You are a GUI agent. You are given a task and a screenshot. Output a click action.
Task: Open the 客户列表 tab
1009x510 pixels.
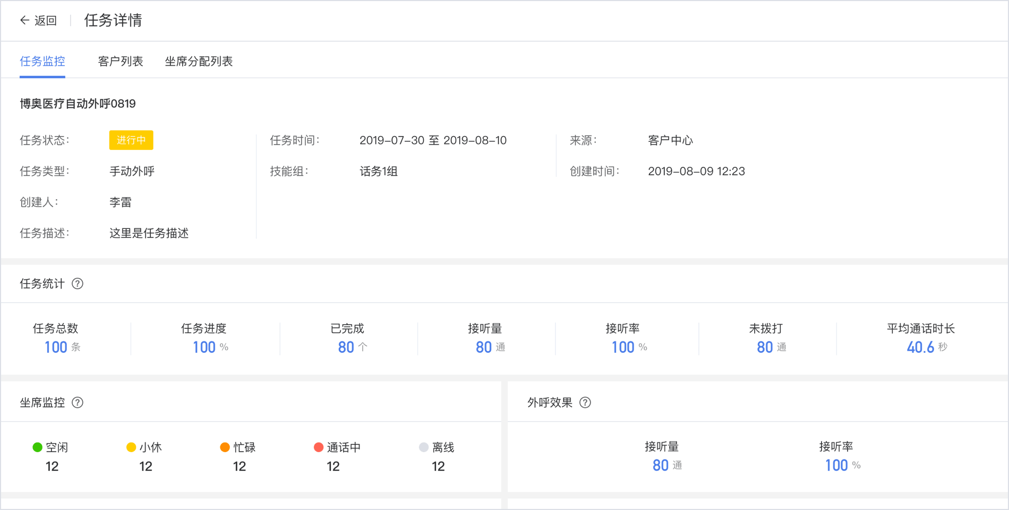pos(121,62)
